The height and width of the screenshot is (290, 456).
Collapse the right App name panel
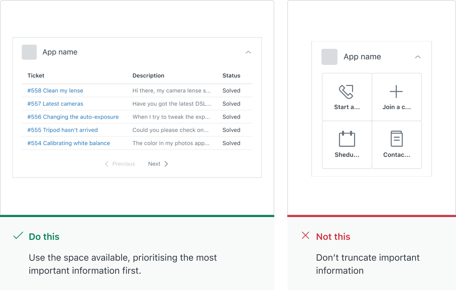click(x=418, y=56)
